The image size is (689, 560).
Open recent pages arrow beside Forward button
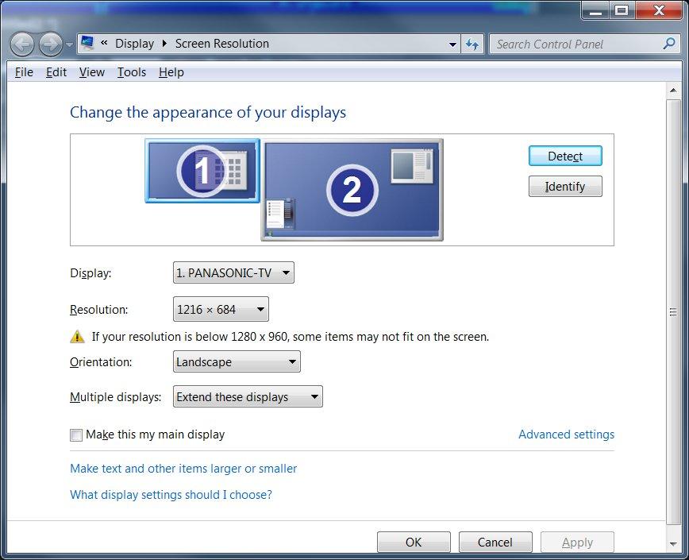point(69,44)
